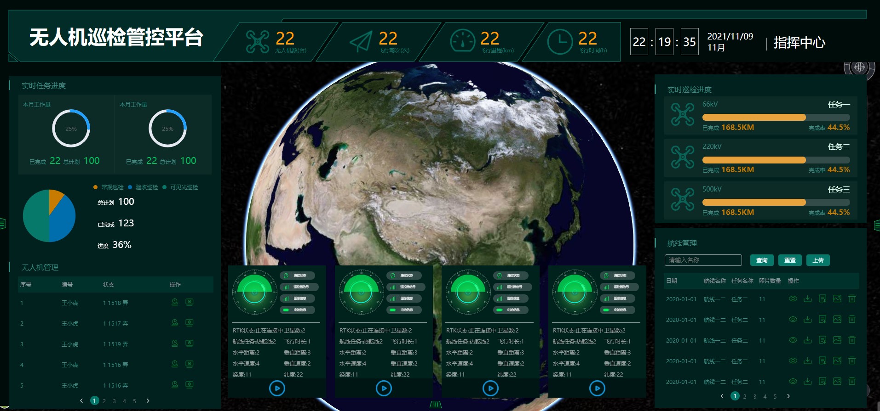The height and width of the screenshot is (411, 880).
Task: Click the attitude compass dial on first drone card
Action: click(x=254, y=292)
